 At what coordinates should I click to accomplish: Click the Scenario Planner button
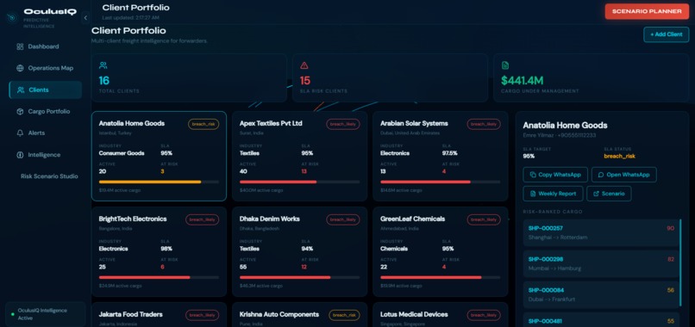point(647,11)
